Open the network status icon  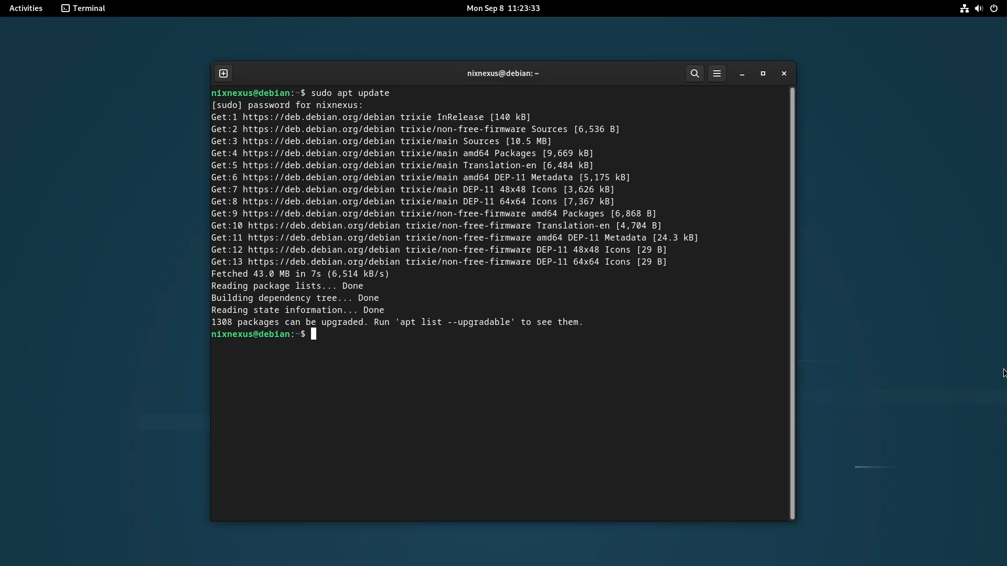coord(964,8)
